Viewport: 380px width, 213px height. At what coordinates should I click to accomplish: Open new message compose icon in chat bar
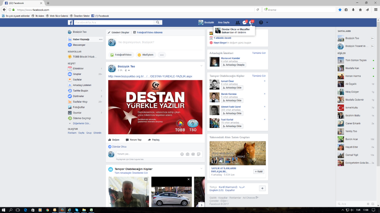[373, 204]
